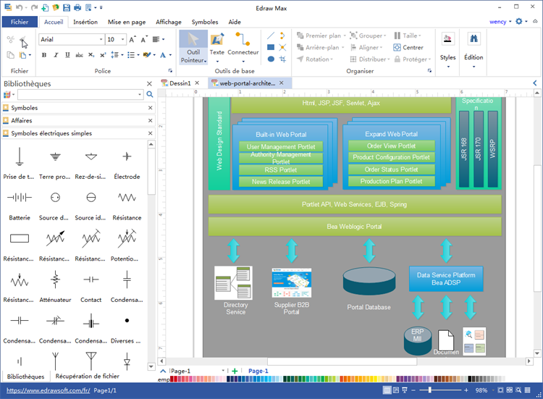Click the library search magnifier icon

pyautogui.click(x=150, y=95)
